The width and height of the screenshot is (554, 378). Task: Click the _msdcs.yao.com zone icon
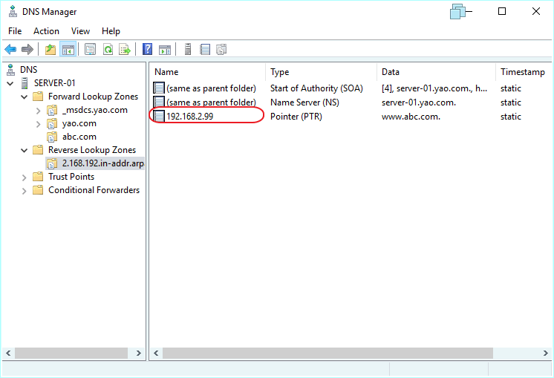pyautogui.click(x=52, y=110)
